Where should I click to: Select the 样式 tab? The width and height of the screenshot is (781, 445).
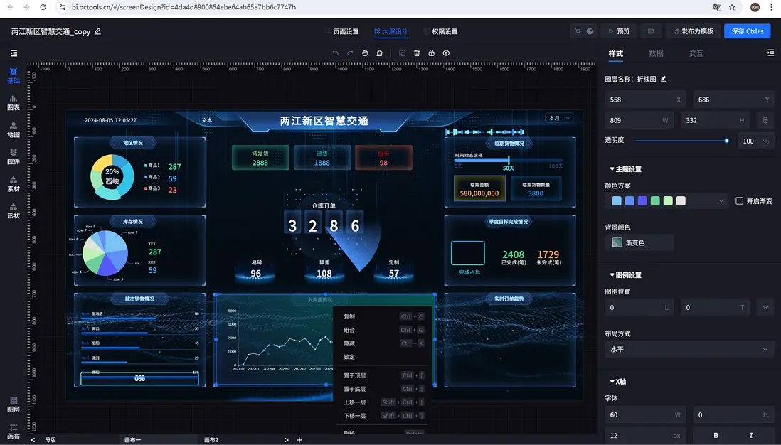point(616,54)
